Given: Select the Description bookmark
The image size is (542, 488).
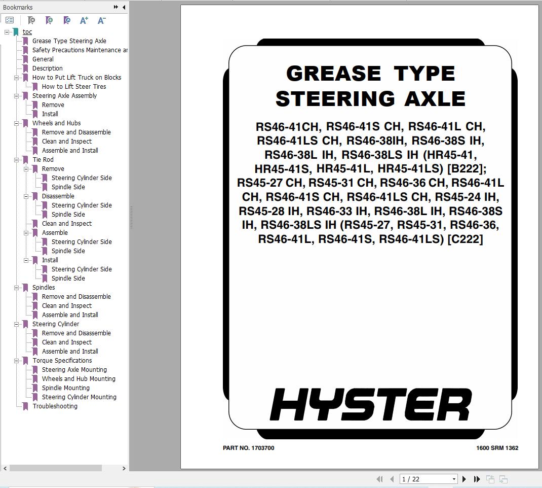Looking at the screenshot, I should pyautogui.click(x=47, y=68).
